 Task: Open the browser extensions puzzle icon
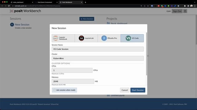tap(185, 6)
